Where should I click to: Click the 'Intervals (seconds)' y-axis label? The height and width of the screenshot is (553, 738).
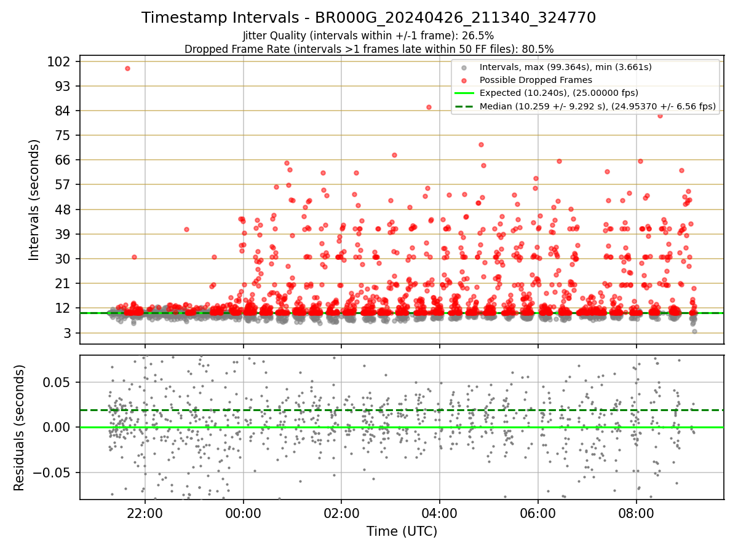34,200
